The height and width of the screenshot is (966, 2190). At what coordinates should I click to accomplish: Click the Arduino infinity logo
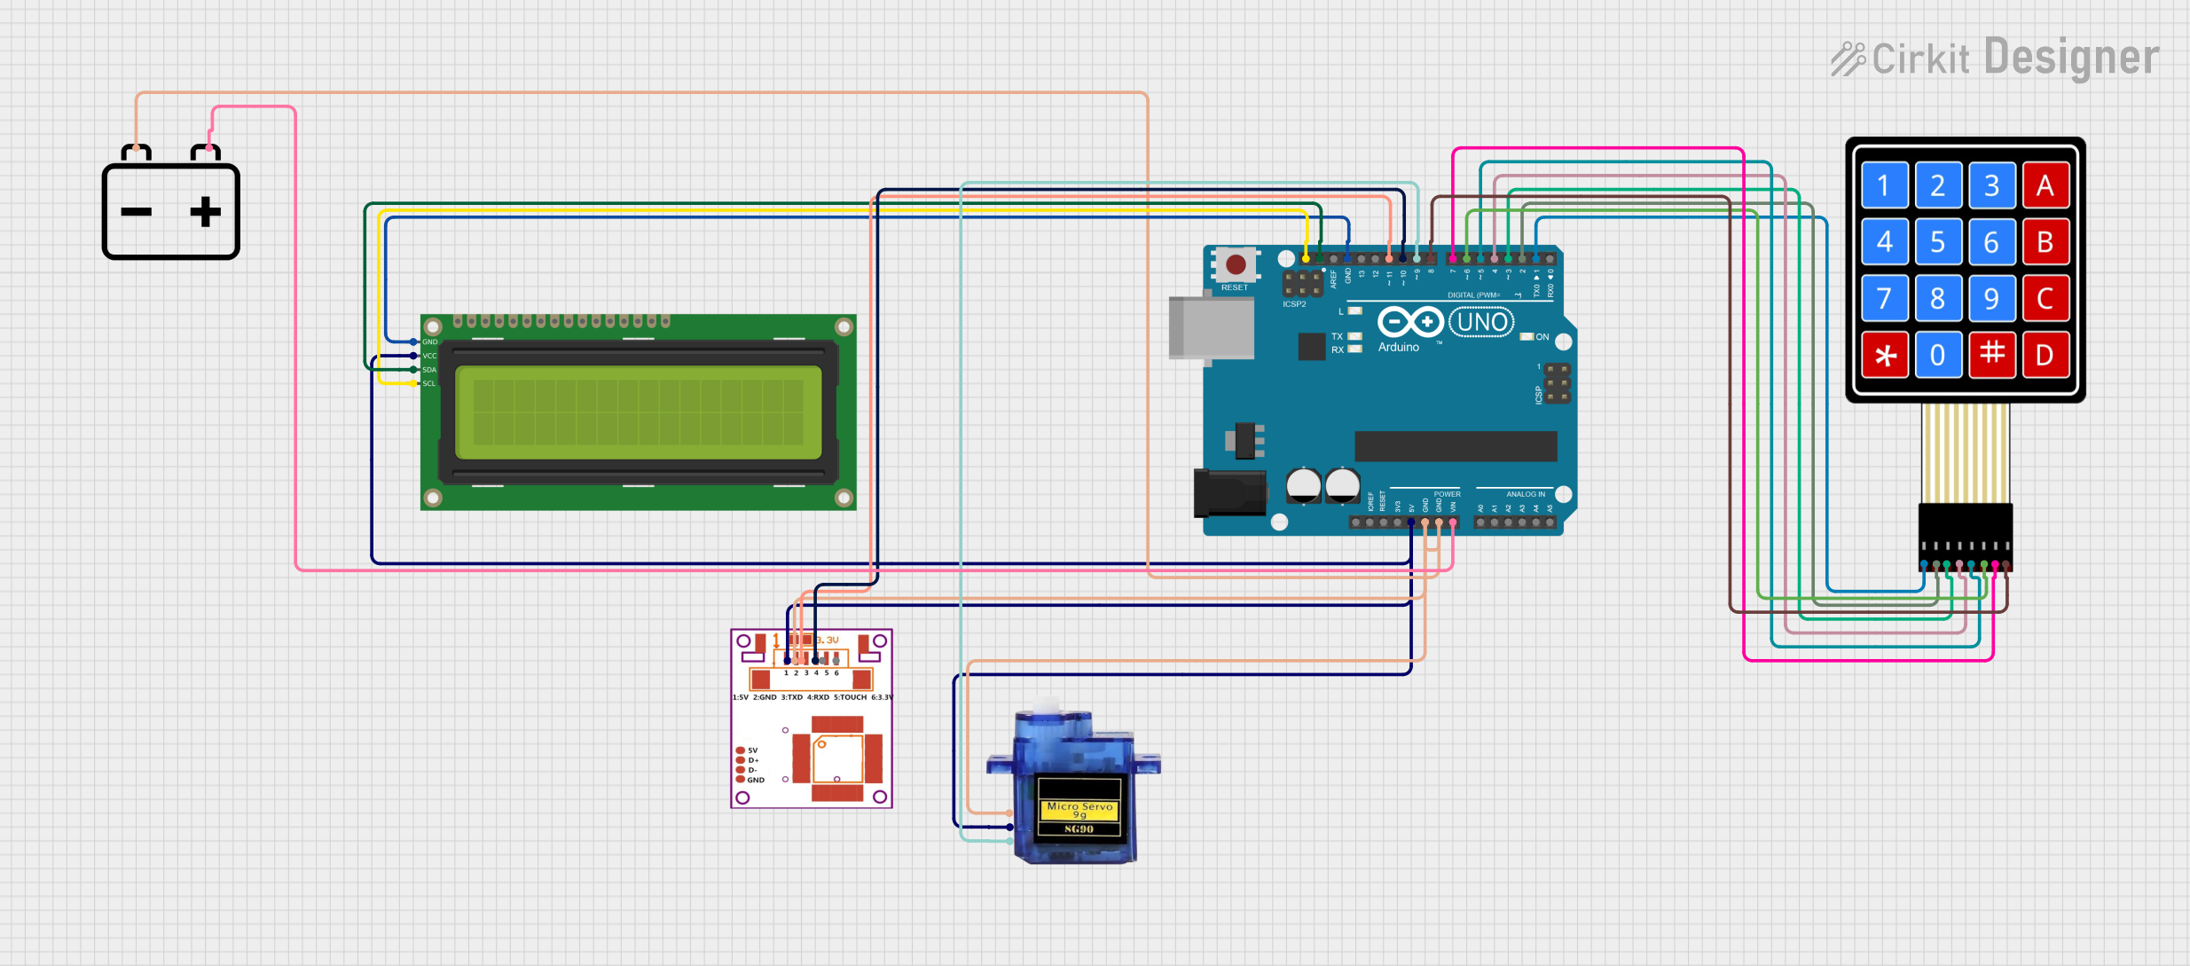tap(1410, 321)
